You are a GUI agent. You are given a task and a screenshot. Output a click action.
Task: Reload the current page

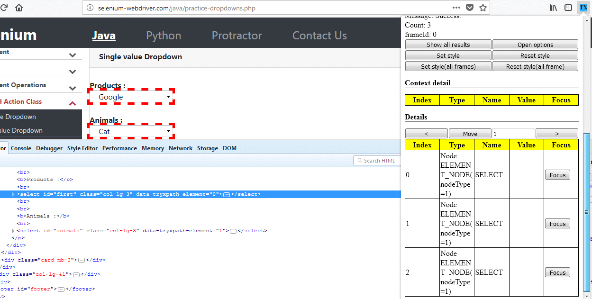click(x=5, y=7)
